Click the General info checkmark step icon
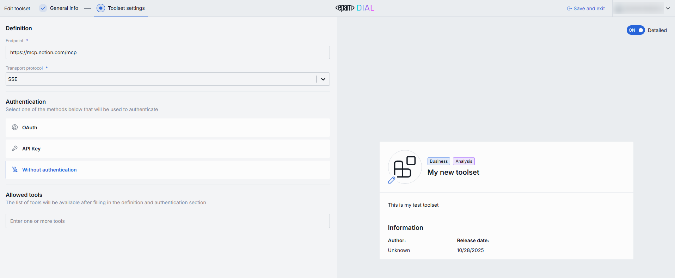675x278 pixels. 43,8
